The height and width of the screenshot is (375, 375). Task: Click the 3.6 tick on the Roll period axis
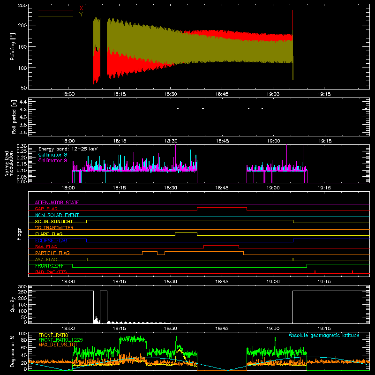pyautogui.click(x=23, y=133)
